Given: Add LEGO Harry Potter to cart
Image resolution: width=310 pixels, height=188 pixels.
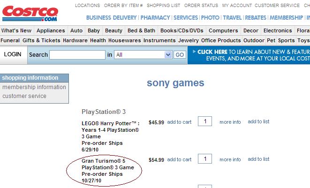Looking at the screenshot, I should (179, 122).
